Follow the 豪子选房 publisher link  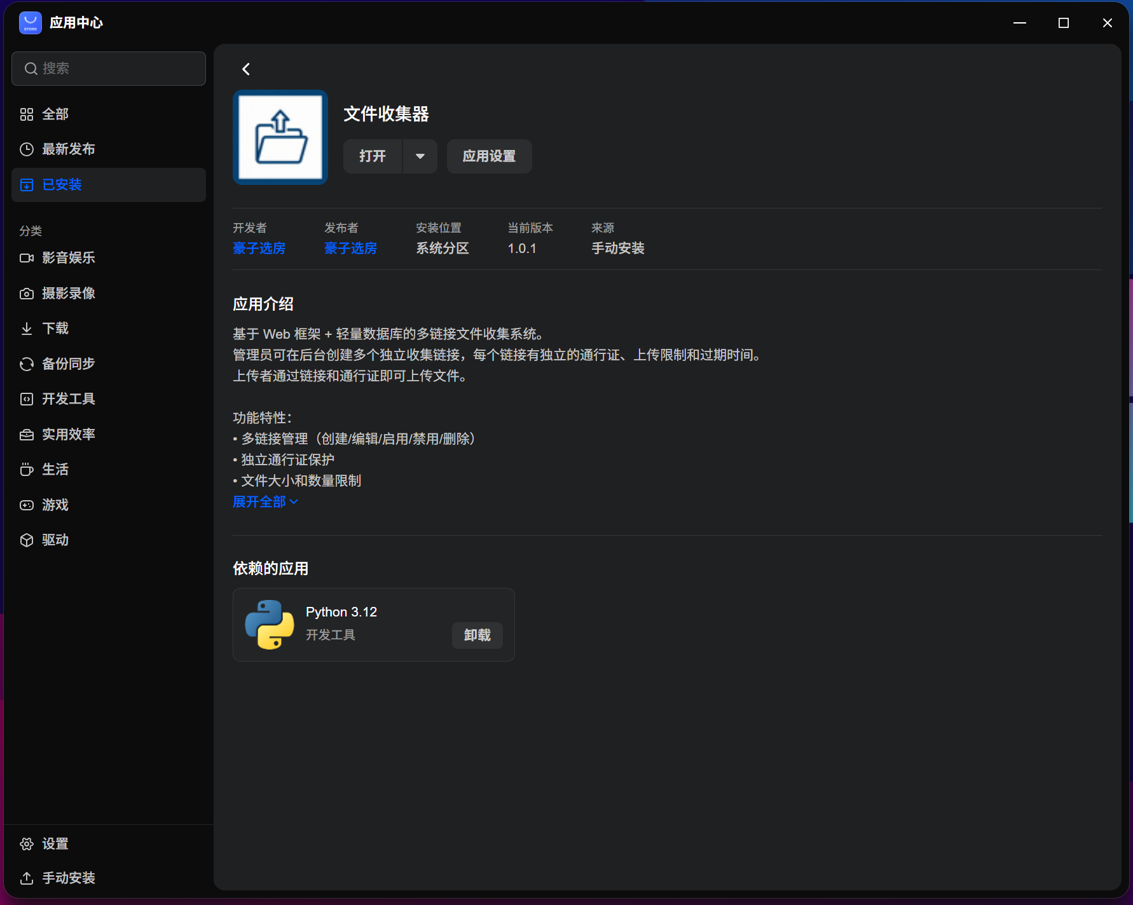coord(351,248)
